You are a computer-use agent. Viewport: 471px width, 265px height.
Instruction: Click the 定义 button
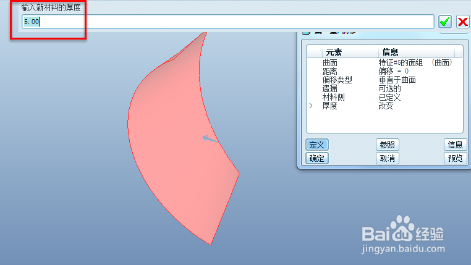coord(317,145)
